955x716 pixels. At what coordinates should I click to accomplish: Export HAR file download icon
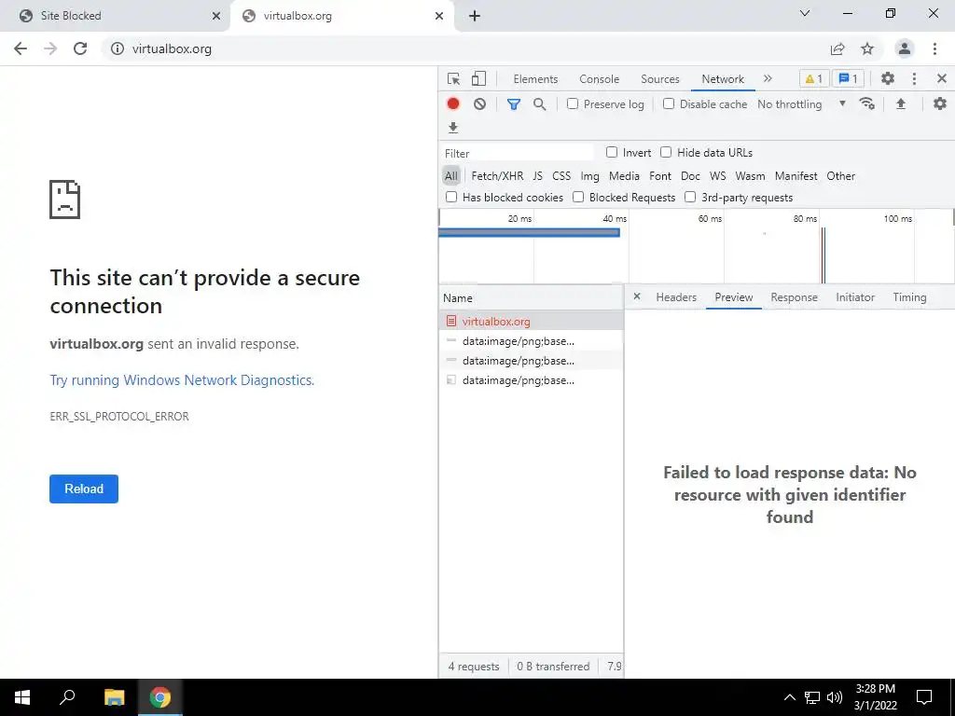(x=453, y=127)
